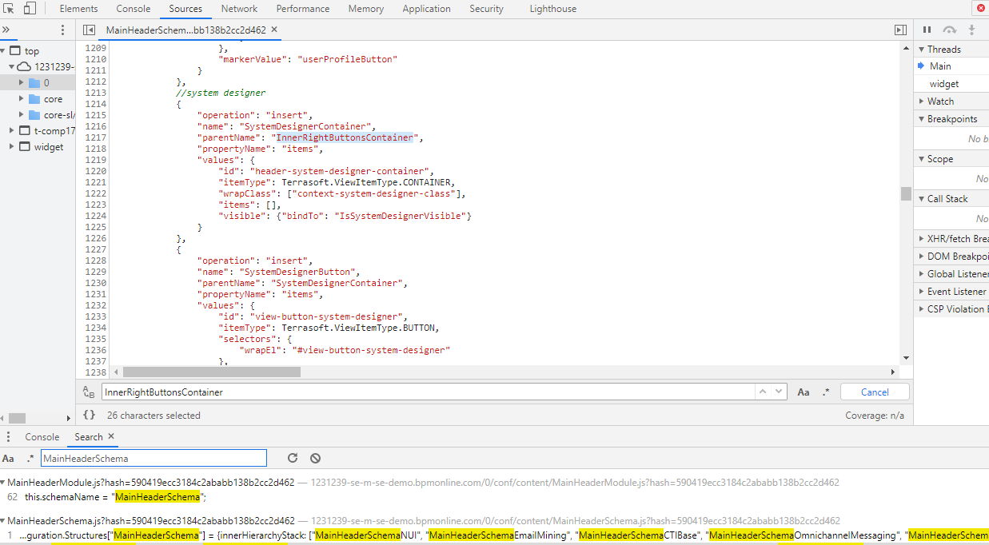Pause script execution
This screenshot has height=545, width=989.
(x=927, y=30)
